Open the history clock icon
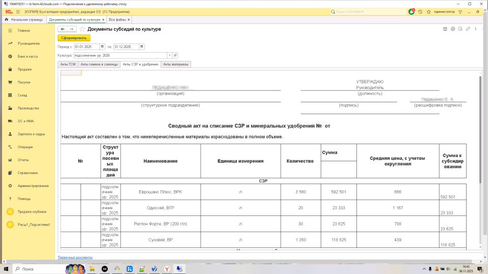Image resolution: width=488 pixels, height=274 pixels. pos(420,12)
